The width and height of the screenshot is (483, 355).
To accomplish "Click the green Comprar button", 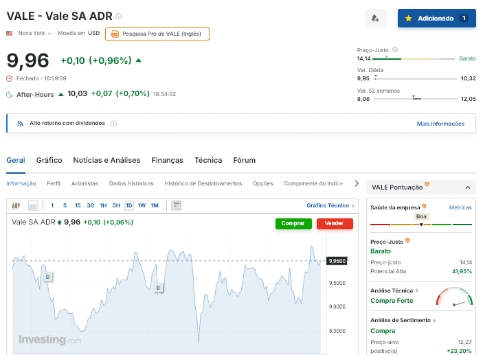I will [293, 224].
